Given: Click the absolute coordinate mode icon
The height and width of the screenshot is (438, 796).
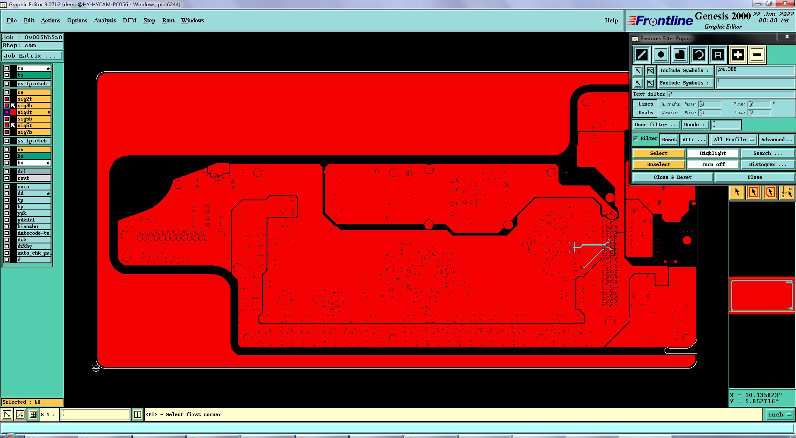Looking at the screenshot, I should pyautogui.click(x=7, y=414).
